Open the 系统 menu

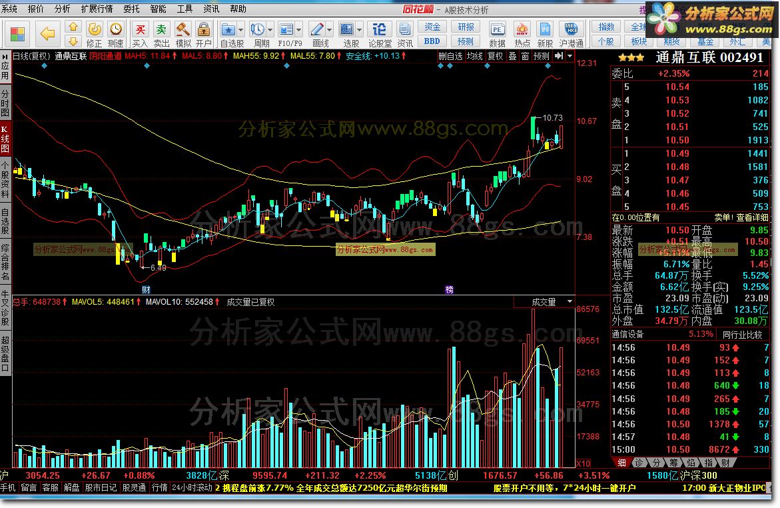[x=9, y=9]
